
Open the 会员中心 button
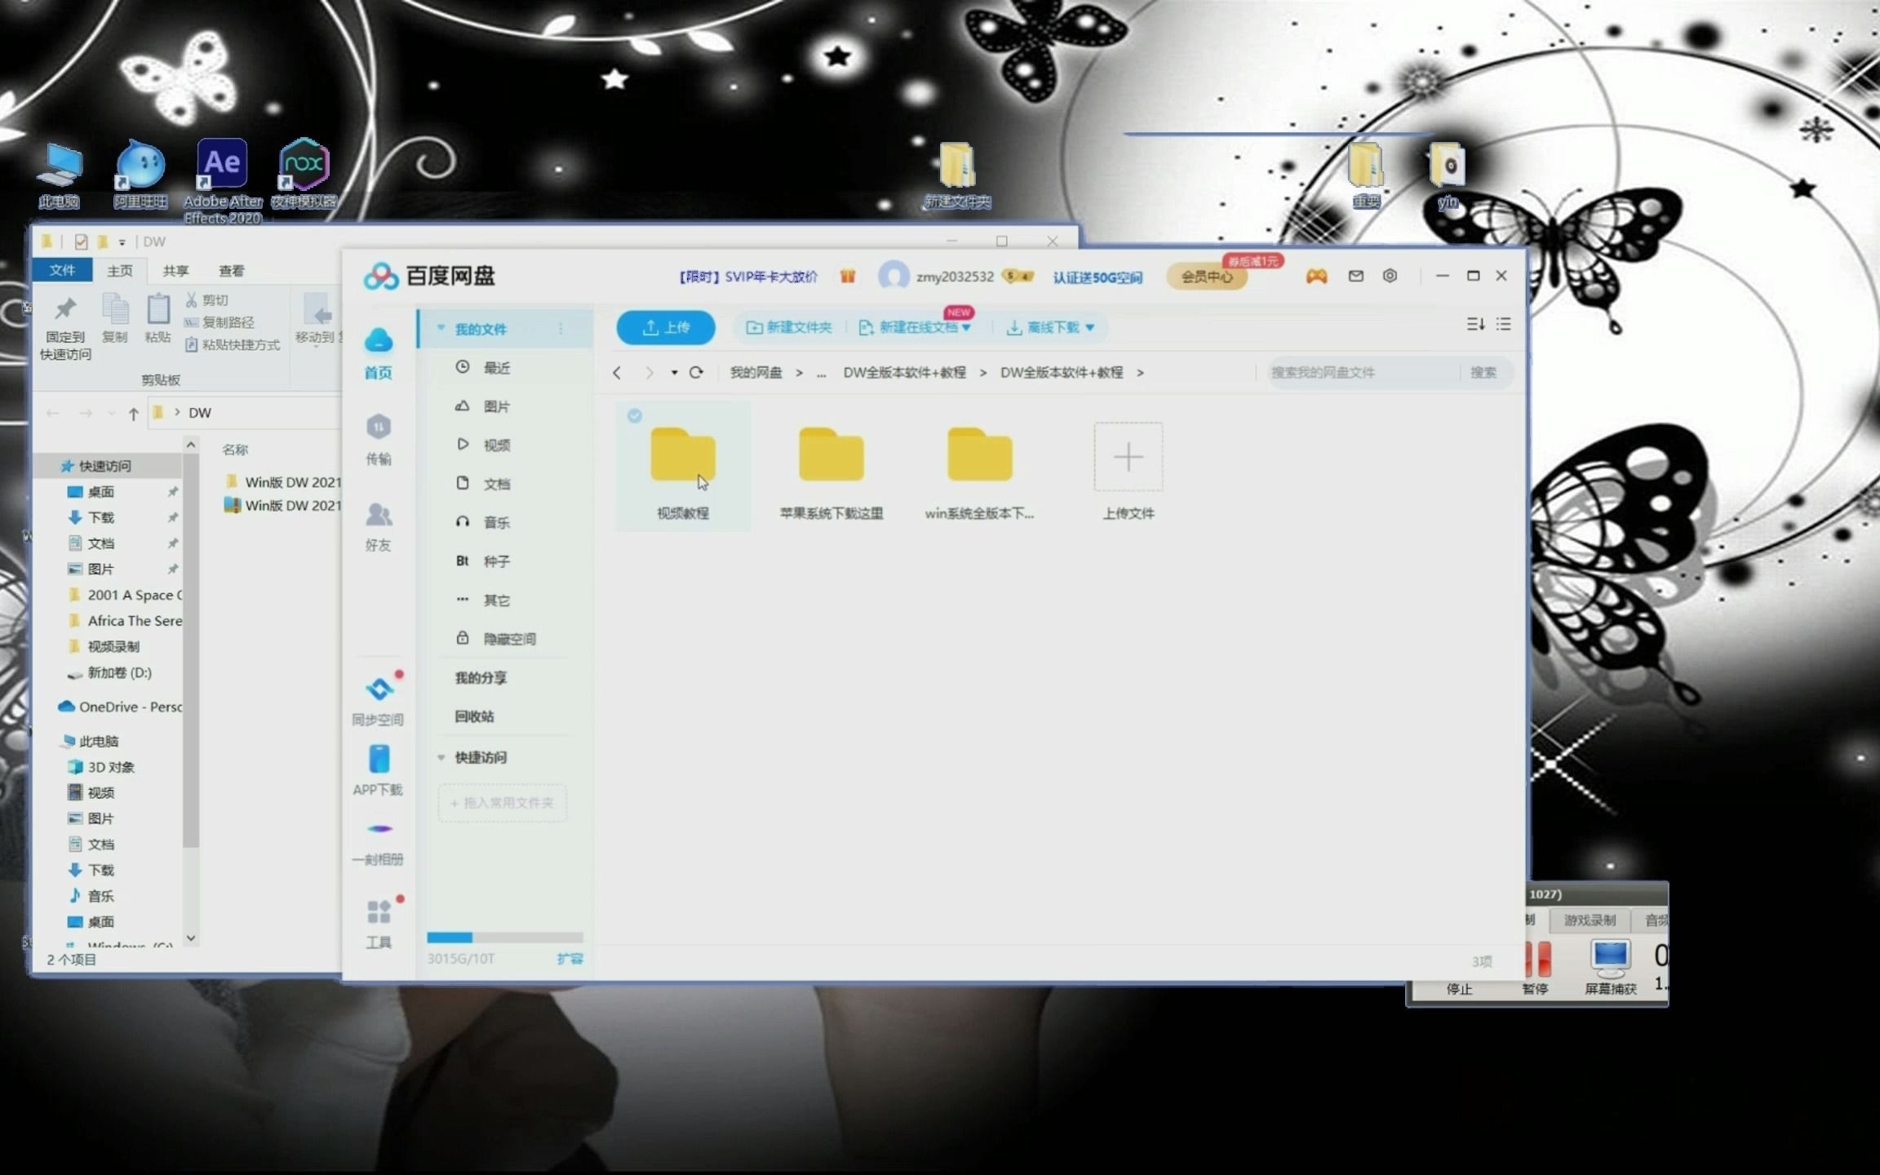[x=1208, y=277]
